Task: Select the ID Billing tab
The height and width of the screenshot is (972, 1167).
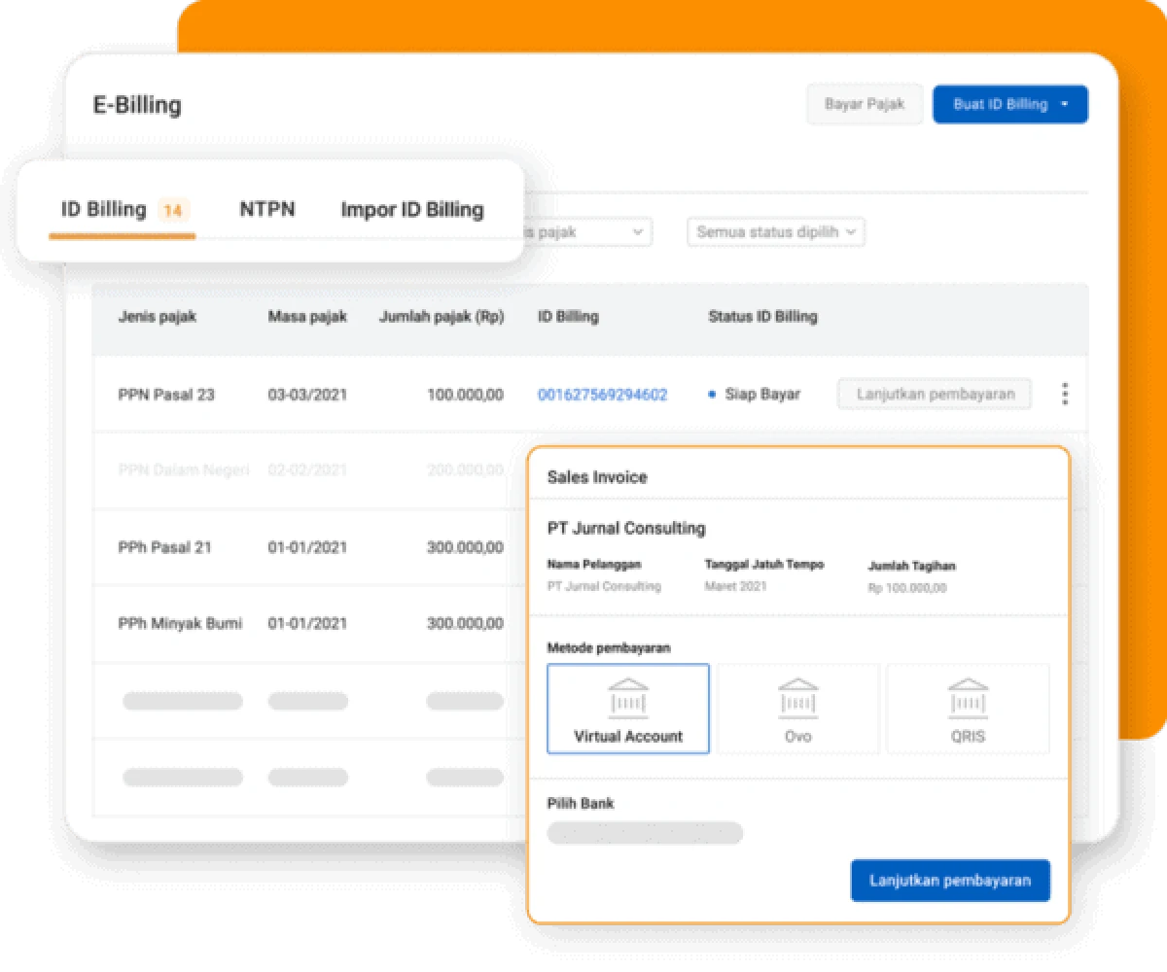Action: pyautogui.click(x=104, y=210)
